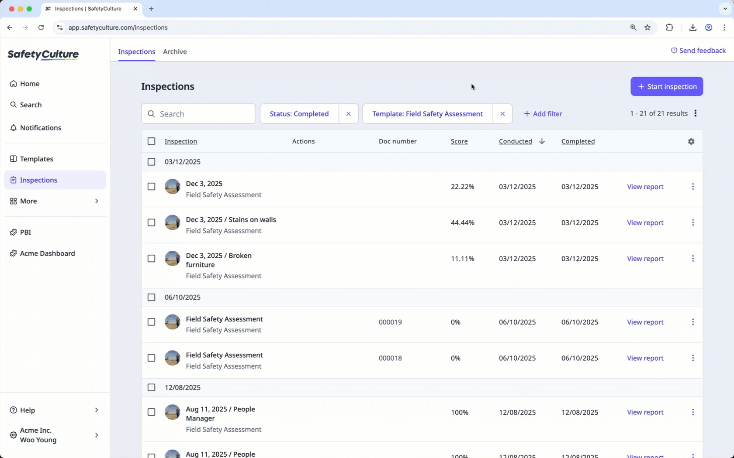Open row menu for Broken furniture inspection

coord(693,259)
